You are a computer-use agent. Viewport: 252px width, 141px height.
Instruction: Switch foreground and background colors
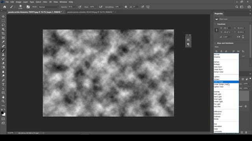(4, 110)
